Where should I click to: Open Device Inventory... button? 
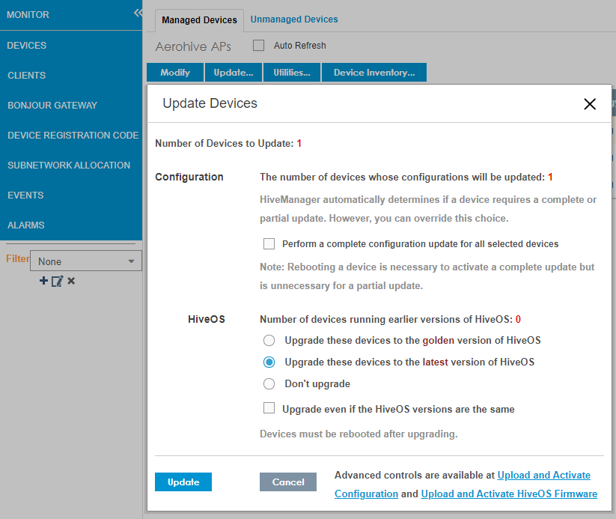click(x=374, y=73)
